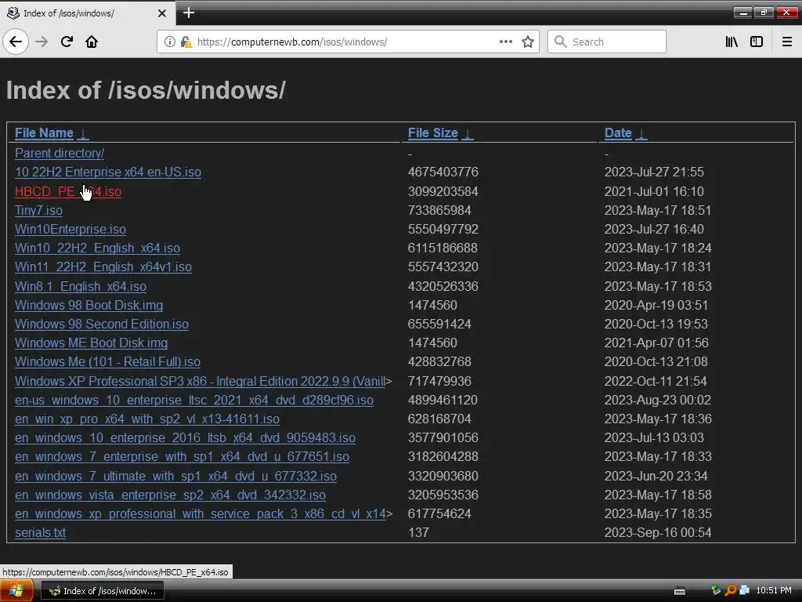Click the network tray icon
Screen dimensions: 802x602
click(744, 590)
